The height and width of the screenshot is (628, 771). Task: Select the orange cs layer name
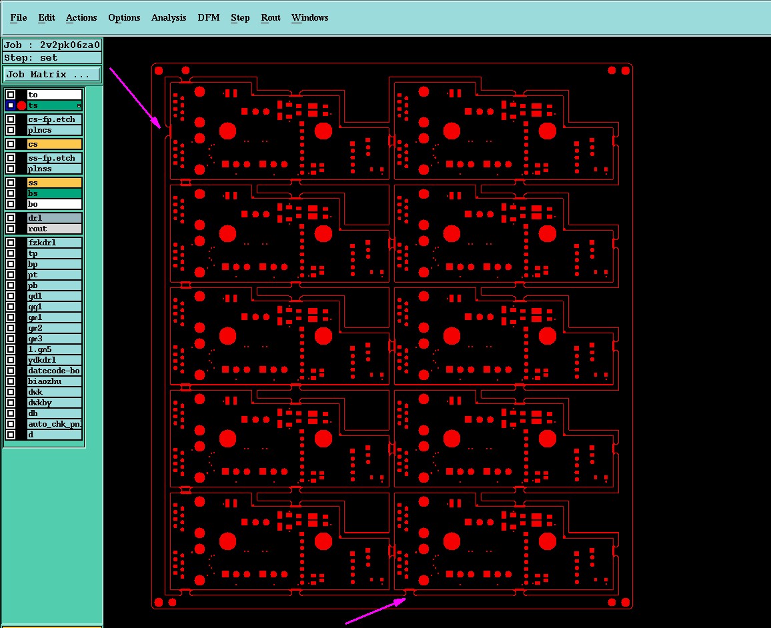(x=54, y=144)
